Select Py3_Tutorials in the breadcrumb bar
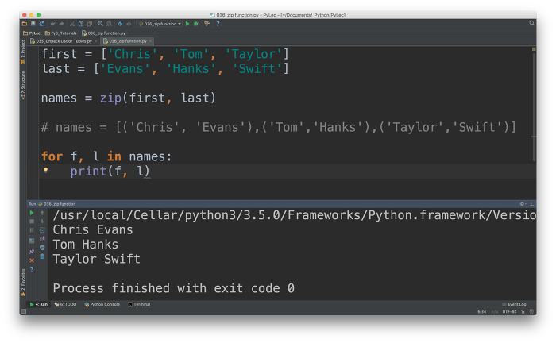Screen dimensions: 556x343 (x=61, y=33)
